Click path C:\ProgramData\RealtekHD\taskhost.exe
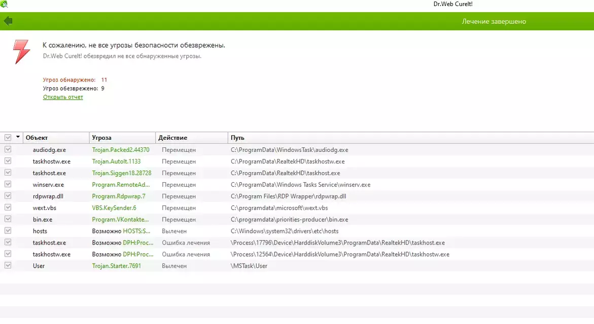 pyautogui.click(x=285, y=173)
